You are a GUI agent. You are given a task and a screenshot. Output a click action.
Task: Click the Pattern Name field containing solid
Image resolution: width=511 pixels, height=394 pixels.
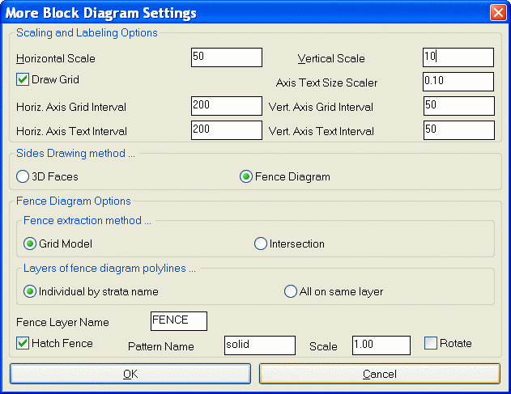[260, 345]
